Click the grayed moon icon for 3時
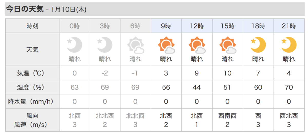 click(105, 45)
